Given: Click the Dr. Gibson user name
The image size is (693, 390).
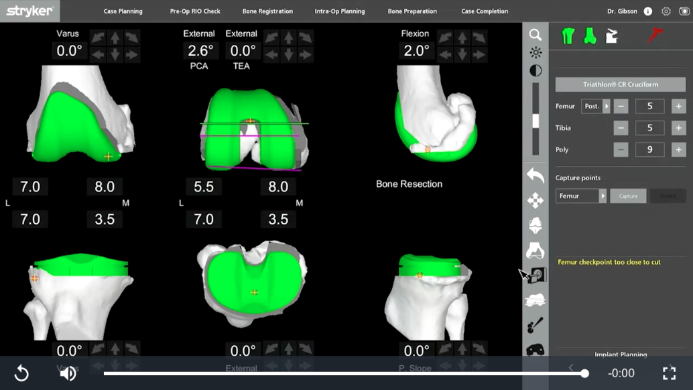Looking at the screenshot, I should click(x=622, y=11).
